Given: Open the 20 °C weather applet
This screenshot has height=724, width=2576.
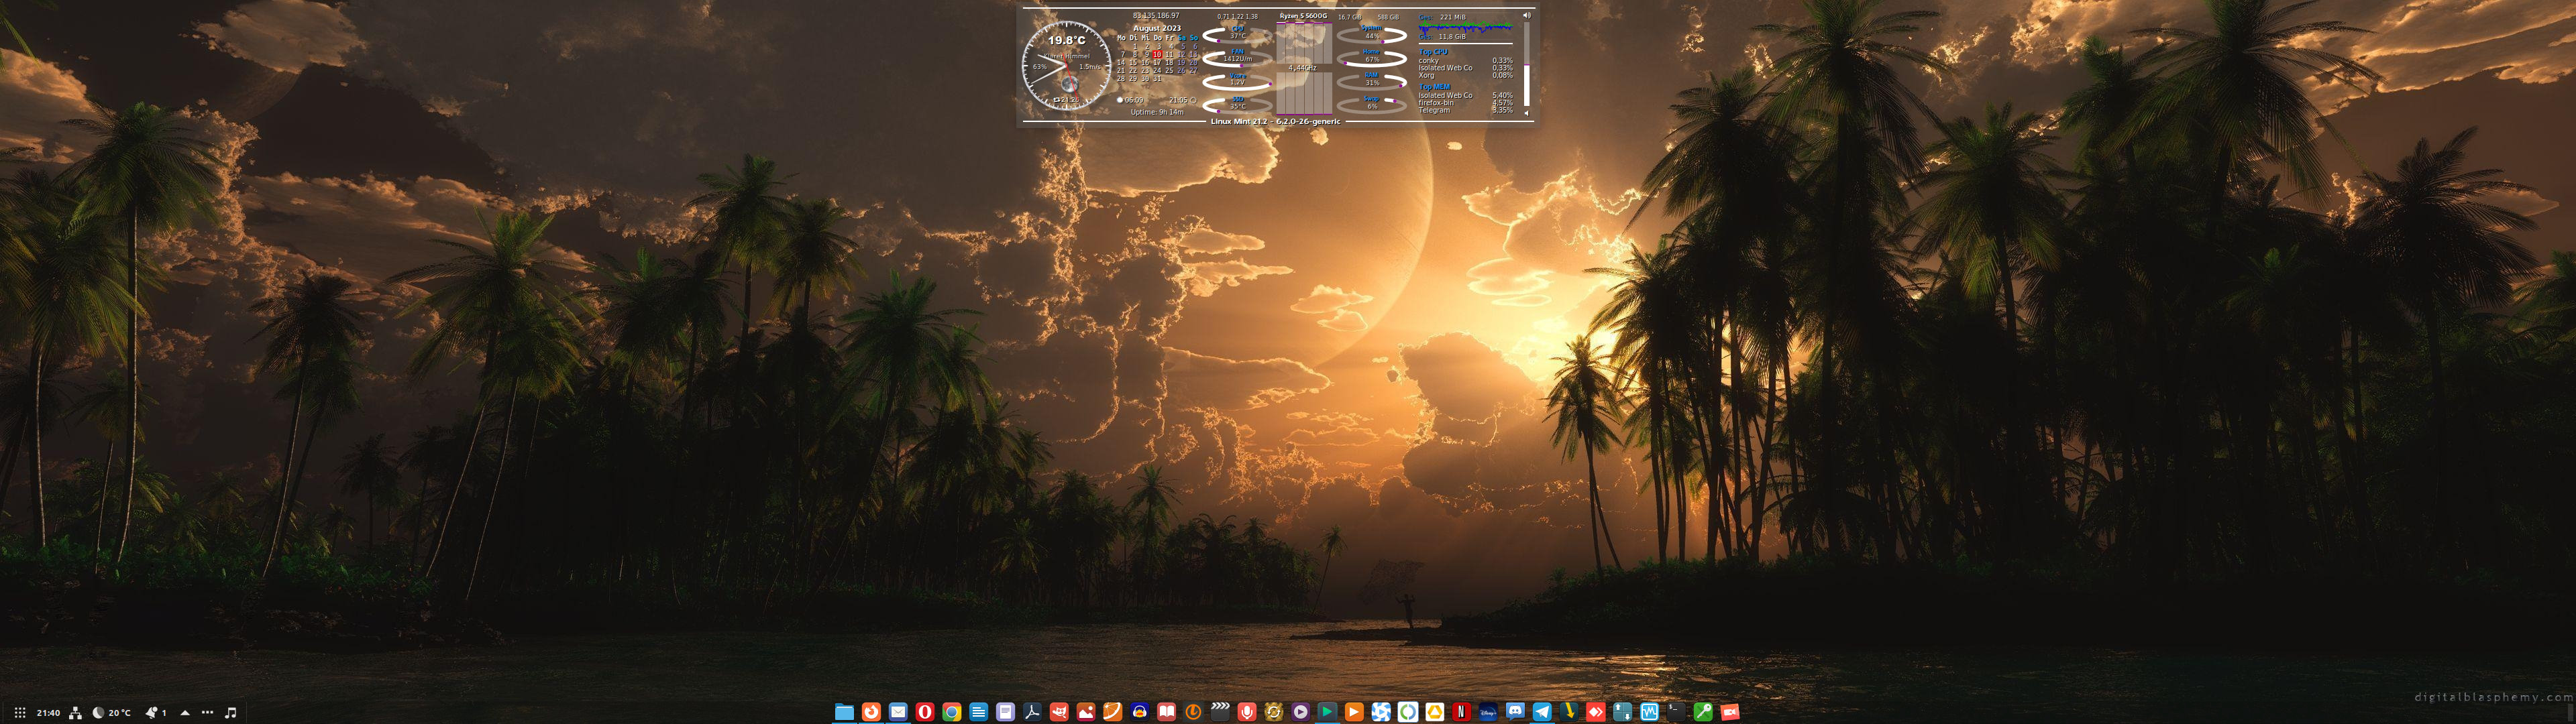Looking at the screenshot, I should [112, 713].
